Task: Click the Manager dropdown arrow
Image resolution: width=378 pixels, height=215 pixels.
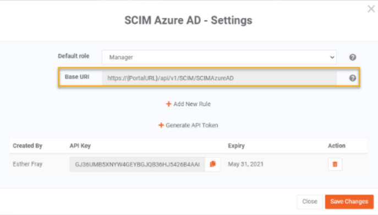Action: click(332, 57)
